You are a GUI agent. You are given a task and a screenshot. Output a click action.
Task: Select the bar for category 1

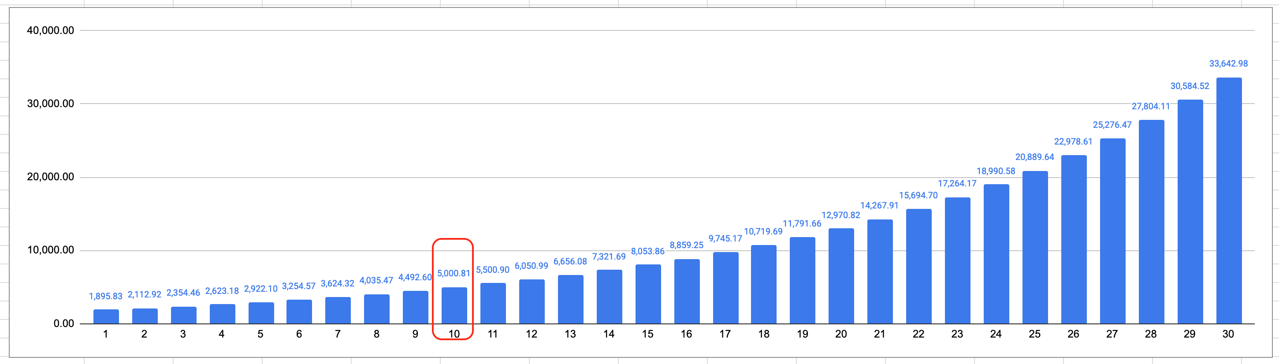point(106,317)
